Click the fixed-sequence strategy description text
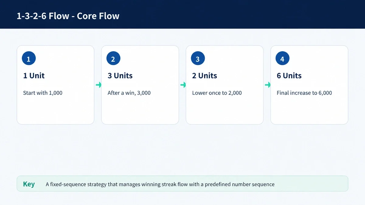The height and width of the screenshot is (205, 365). point(160,184)
